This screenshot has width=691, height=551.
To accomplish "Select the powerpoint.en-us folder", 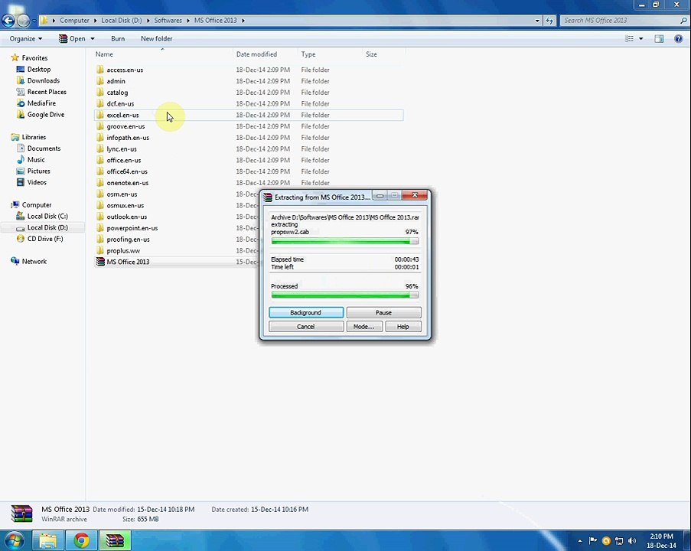I will [x=132, y=228].
